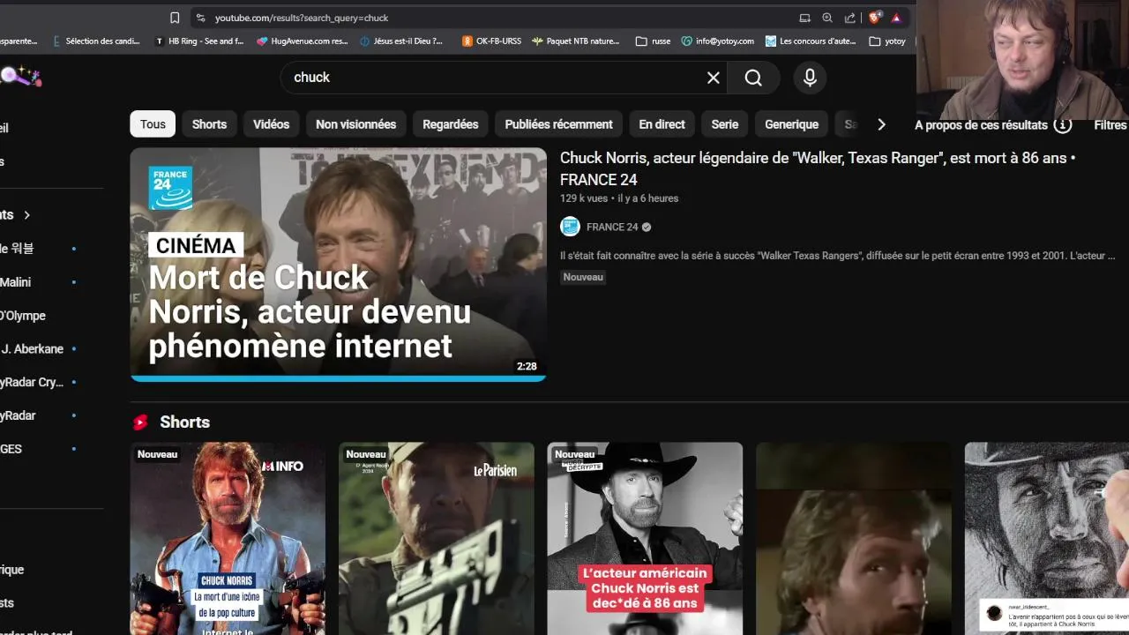Open HugAvenue.com bookmark
Screen dimensions: 1129x635
(x=303, y=41)
